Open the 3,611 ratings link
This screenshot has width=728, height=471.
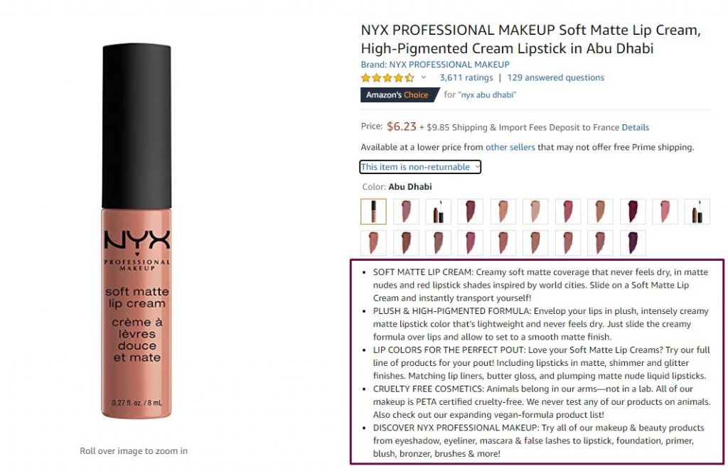(466, 77)
